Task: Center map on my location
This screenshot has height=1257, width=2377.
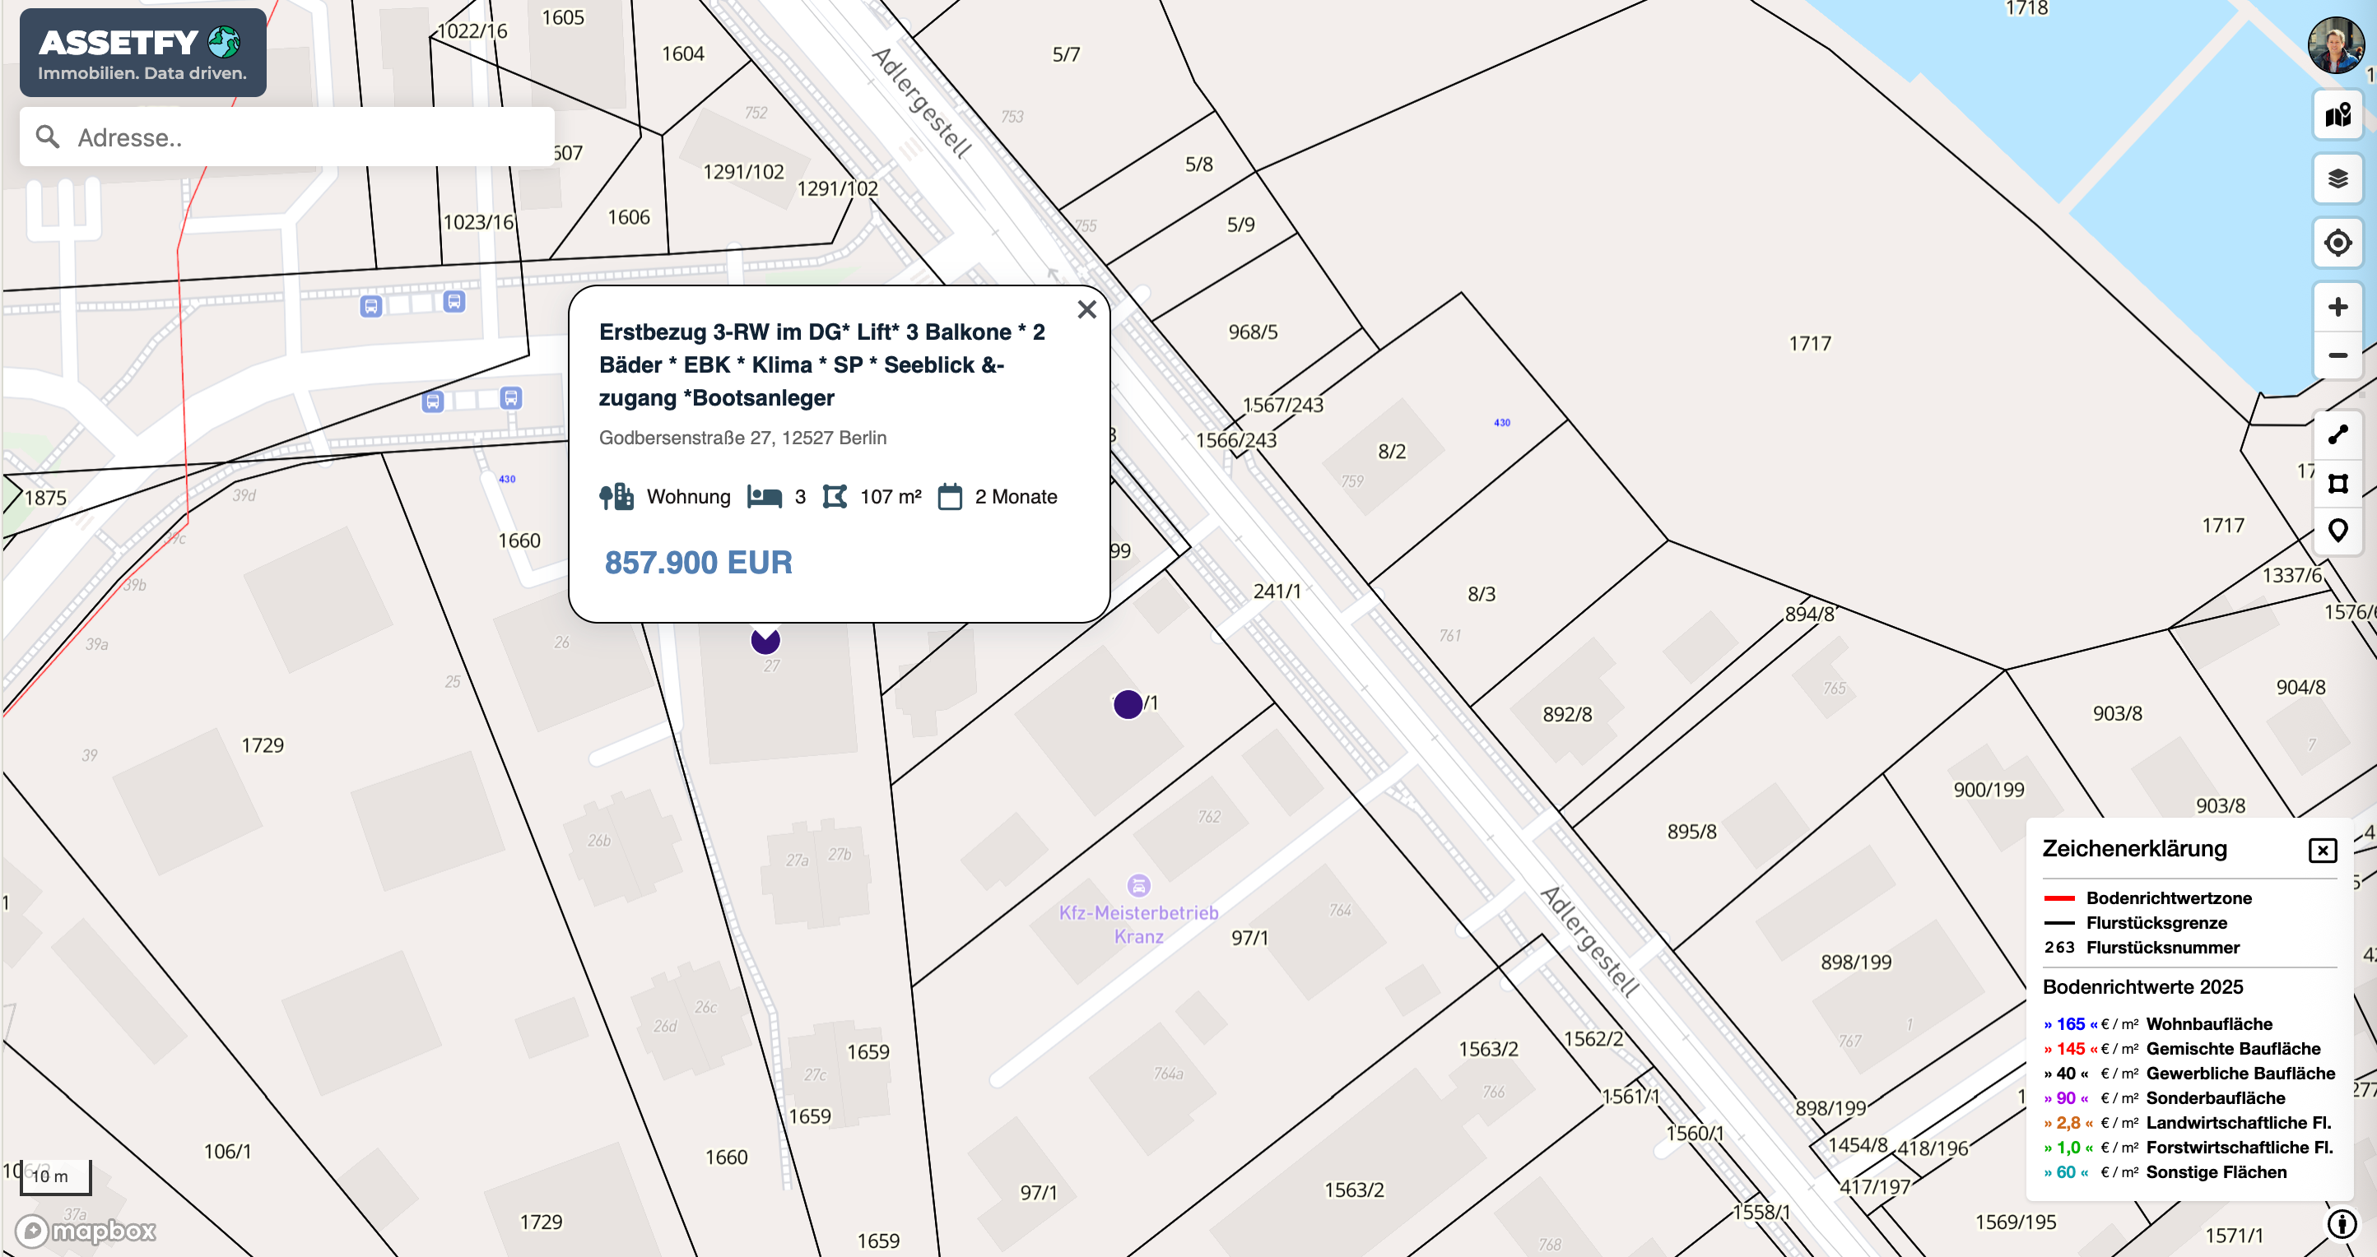Action: coord(2337,243)
